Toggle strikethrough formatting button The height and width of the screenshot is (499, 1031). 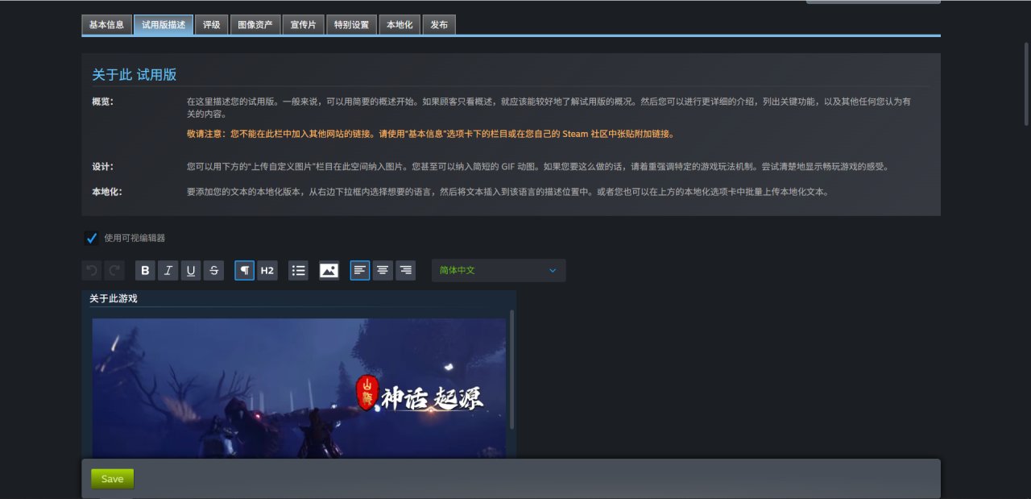pyautogui.click(x=213, y=270)
